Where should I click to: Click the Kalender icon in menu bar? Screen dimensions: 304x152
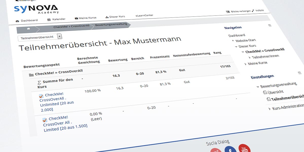pyautogui.click(x=49, y=20)
